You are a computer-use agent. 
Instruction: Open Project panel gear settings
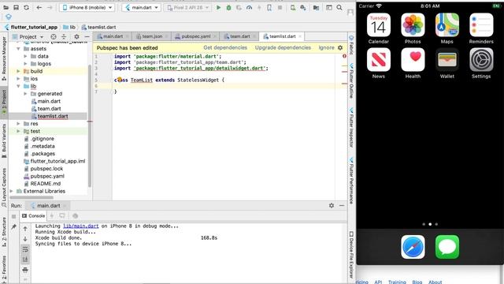(76, 37)
